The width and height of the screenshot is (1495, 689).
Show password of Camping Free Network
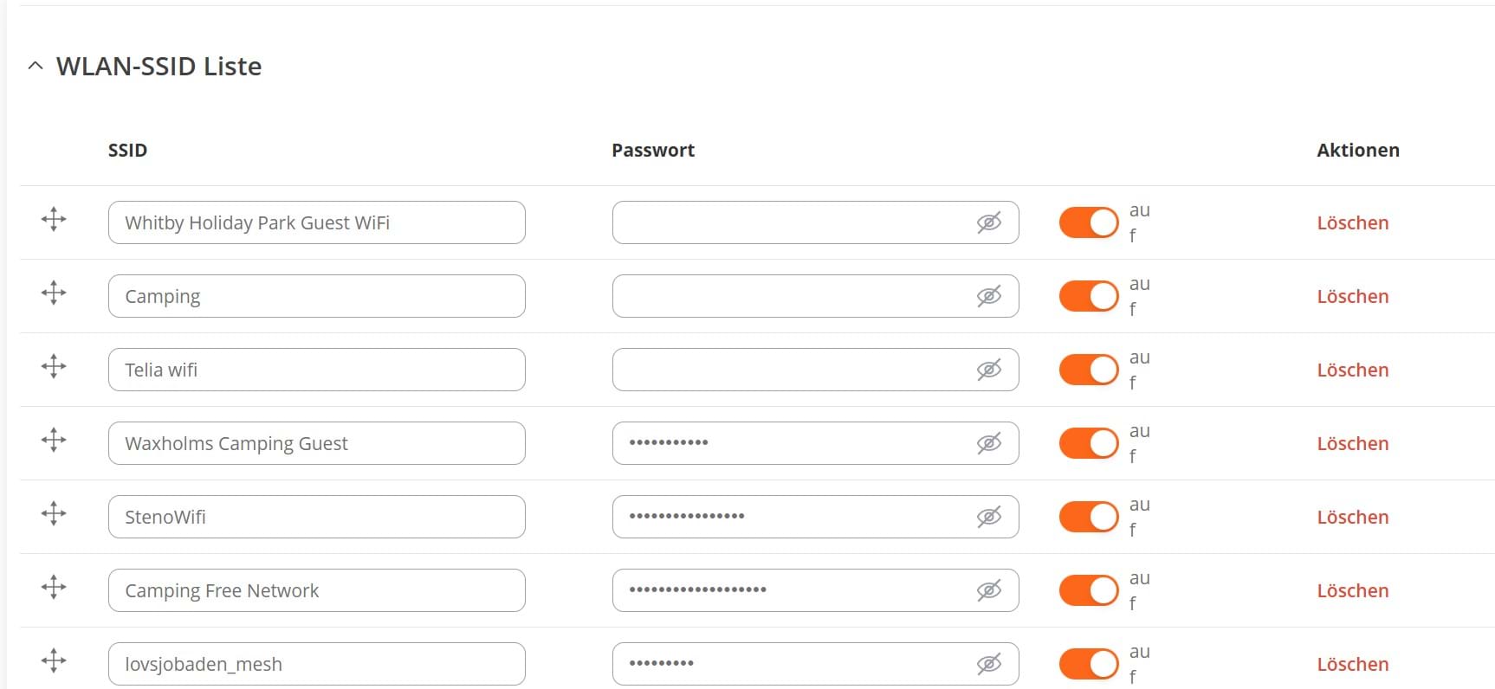[x=988, y=590]
